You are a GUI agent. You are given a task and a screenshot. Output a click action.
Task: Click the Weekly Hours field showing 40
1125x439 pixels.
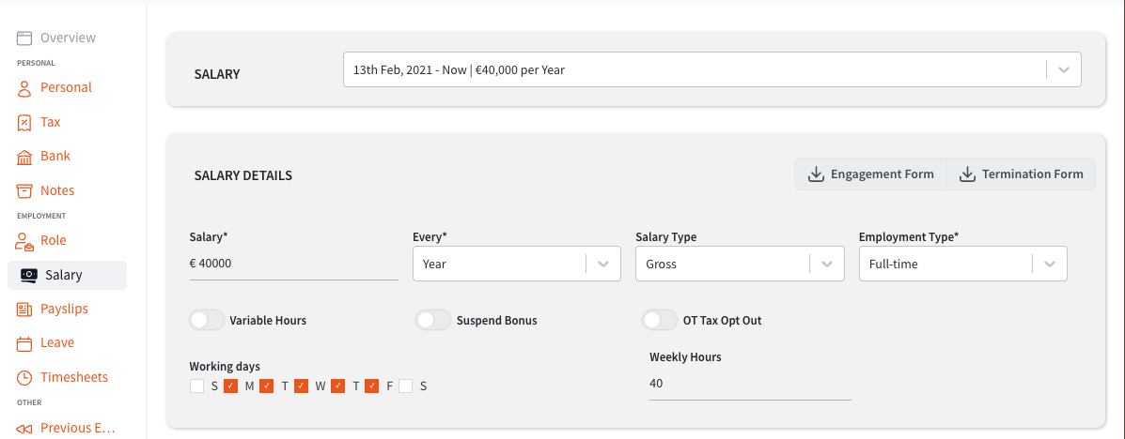pos(750,384)
